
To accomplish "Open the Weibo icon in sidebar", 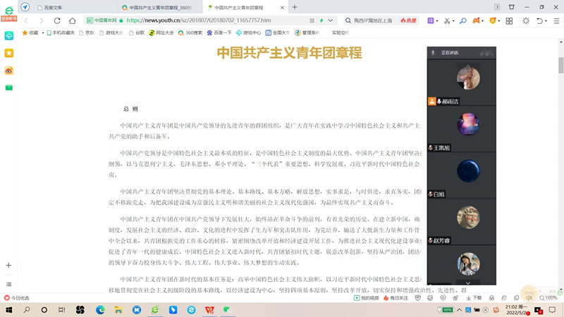I will click(x=9, y=71).
